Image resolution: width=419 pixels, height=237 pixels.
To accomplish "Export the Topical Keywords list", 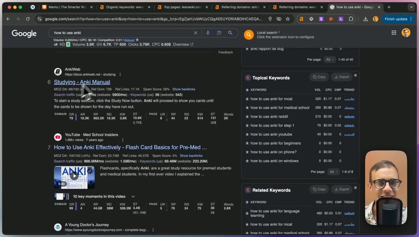I will (341, 77).
